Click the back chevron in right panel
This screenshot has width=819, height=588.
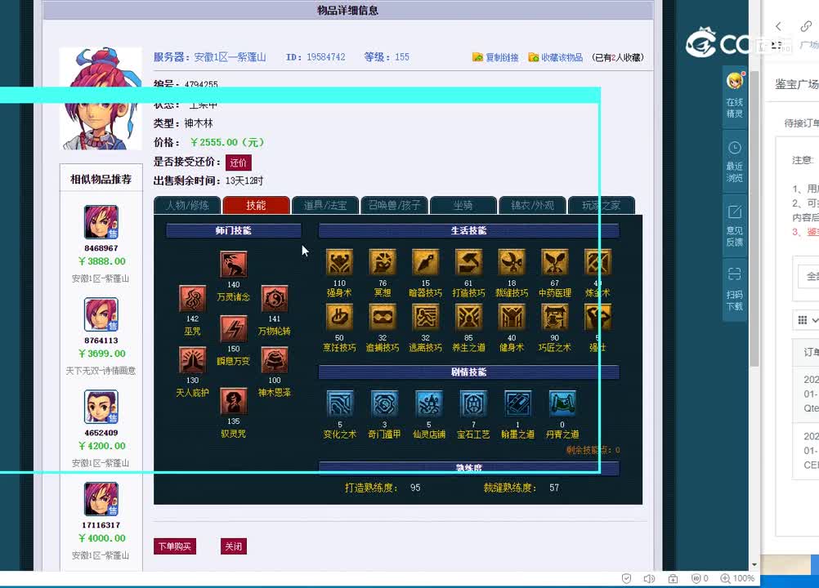coord(778,26)
